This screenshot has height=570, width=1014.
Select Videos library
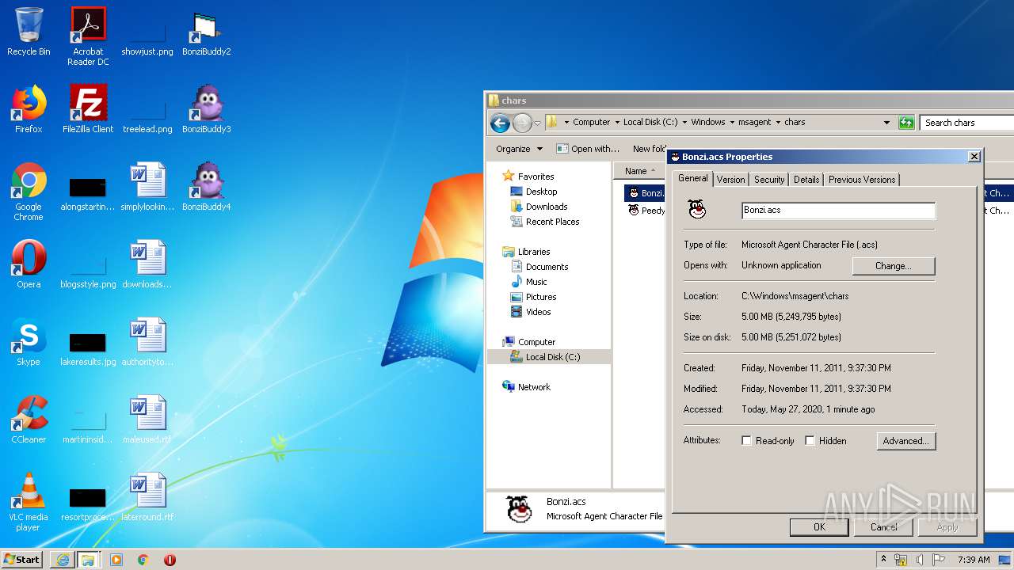tap(531, 312)
